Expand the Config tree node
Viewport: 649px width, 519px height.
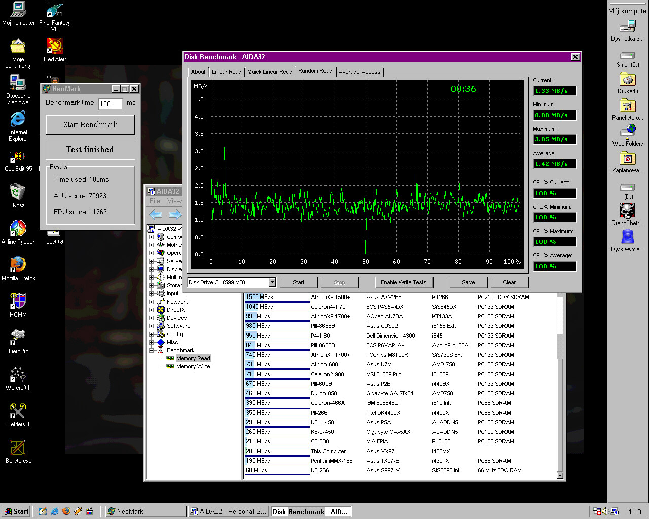tap(151, 334)
